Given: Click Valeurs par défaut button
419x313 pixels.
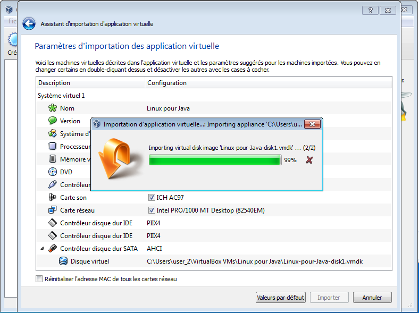Looking at the screenshot, I should tap(281, 297).
